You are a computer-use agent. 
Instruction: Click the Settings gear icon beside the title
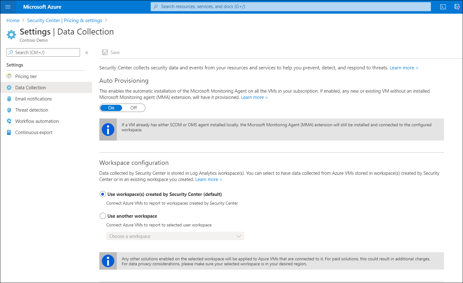pyautogui.click(x=11, y=35)
